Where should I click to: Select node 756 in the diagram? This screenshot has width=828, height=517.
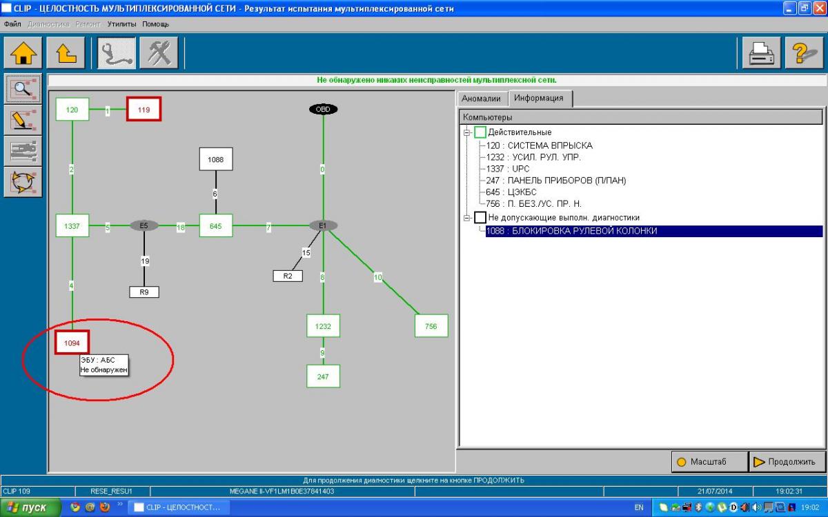click(431, 326)
